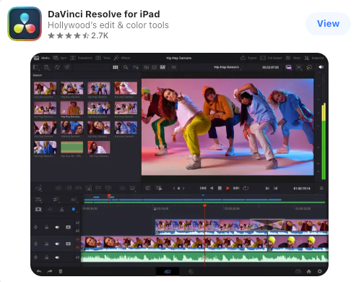The height and width of the screenshot is (282, 356).
Task: Mute viewer audio with speaker icon
Action: (321, 67)
